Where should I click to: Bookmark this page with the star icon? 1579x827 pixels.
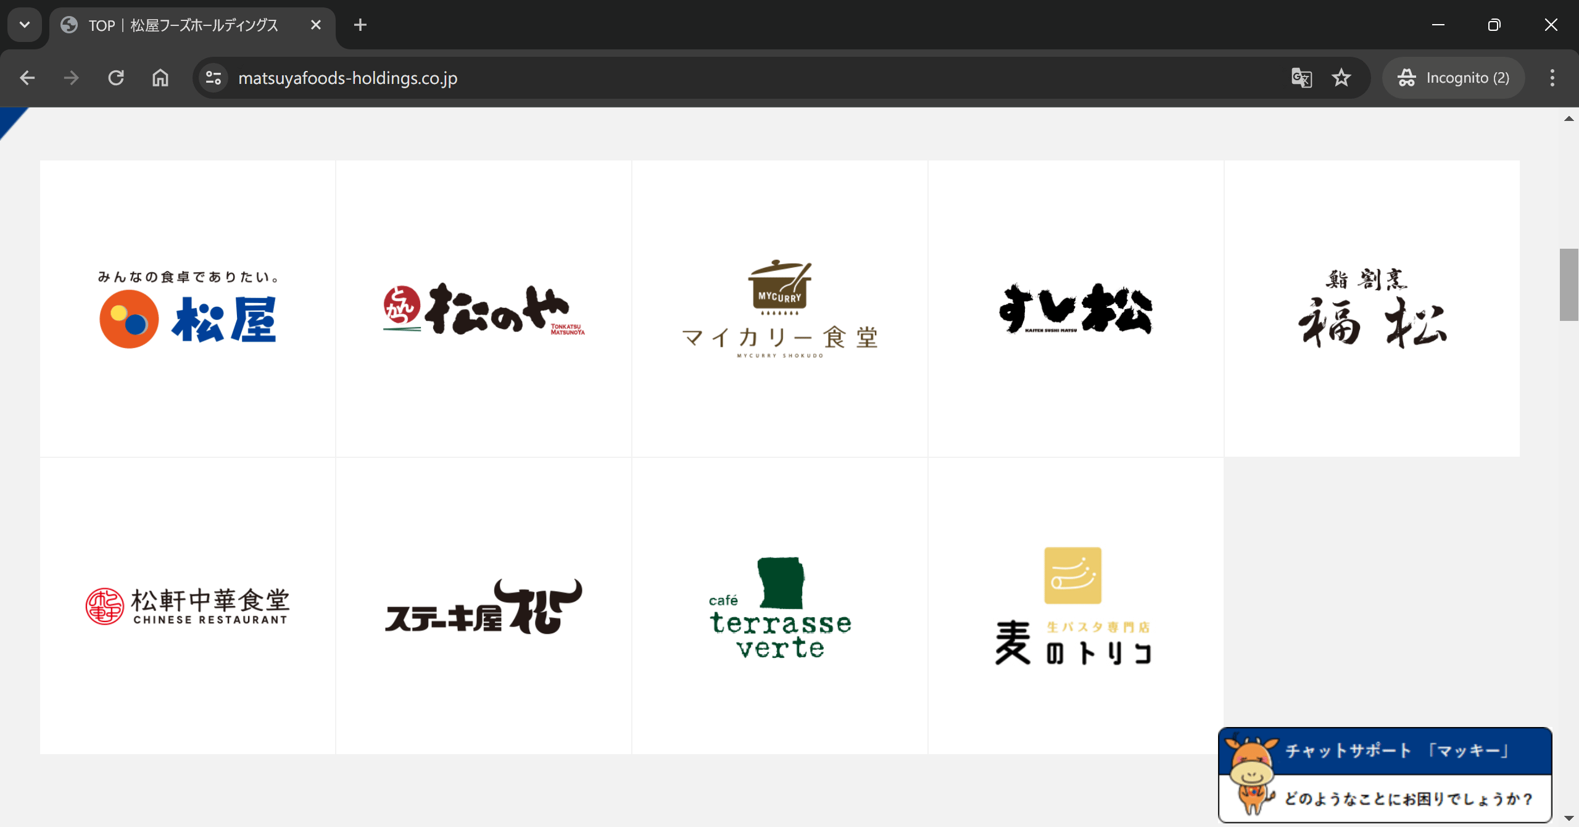[x=1341, y=78]
